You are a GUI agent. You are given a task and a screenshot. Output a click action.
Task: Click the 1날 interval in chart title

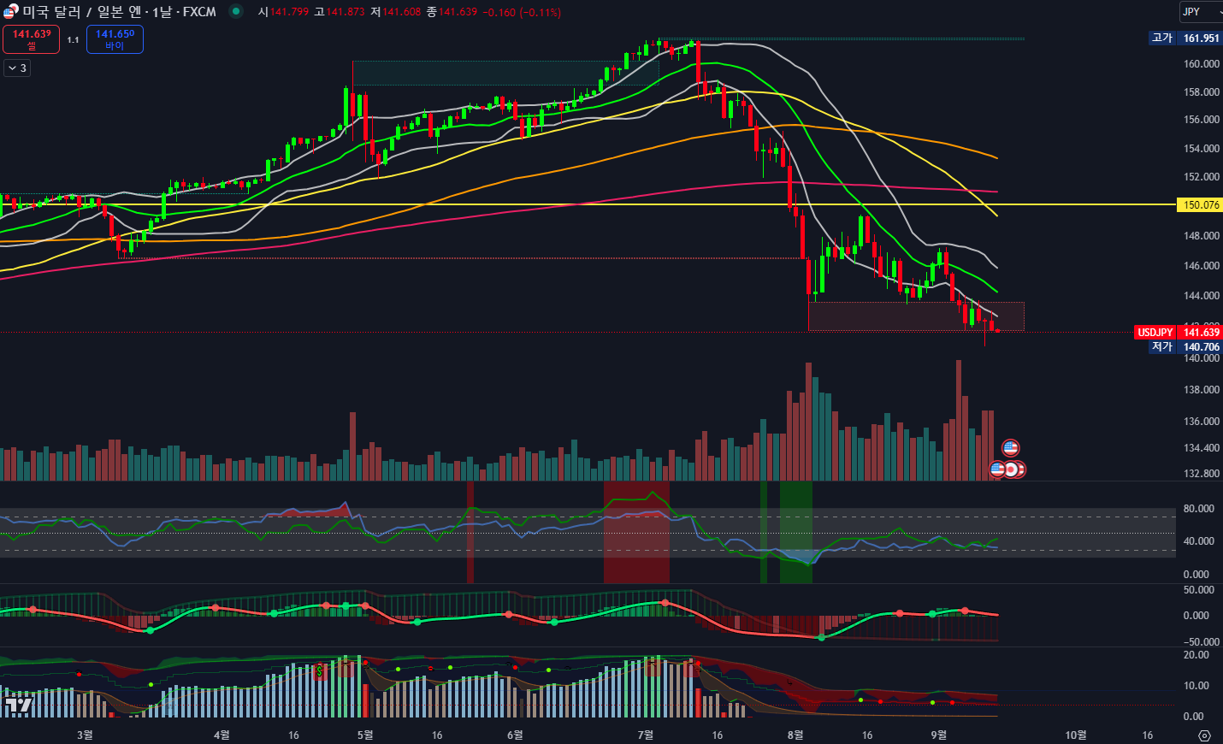point(162,12)
